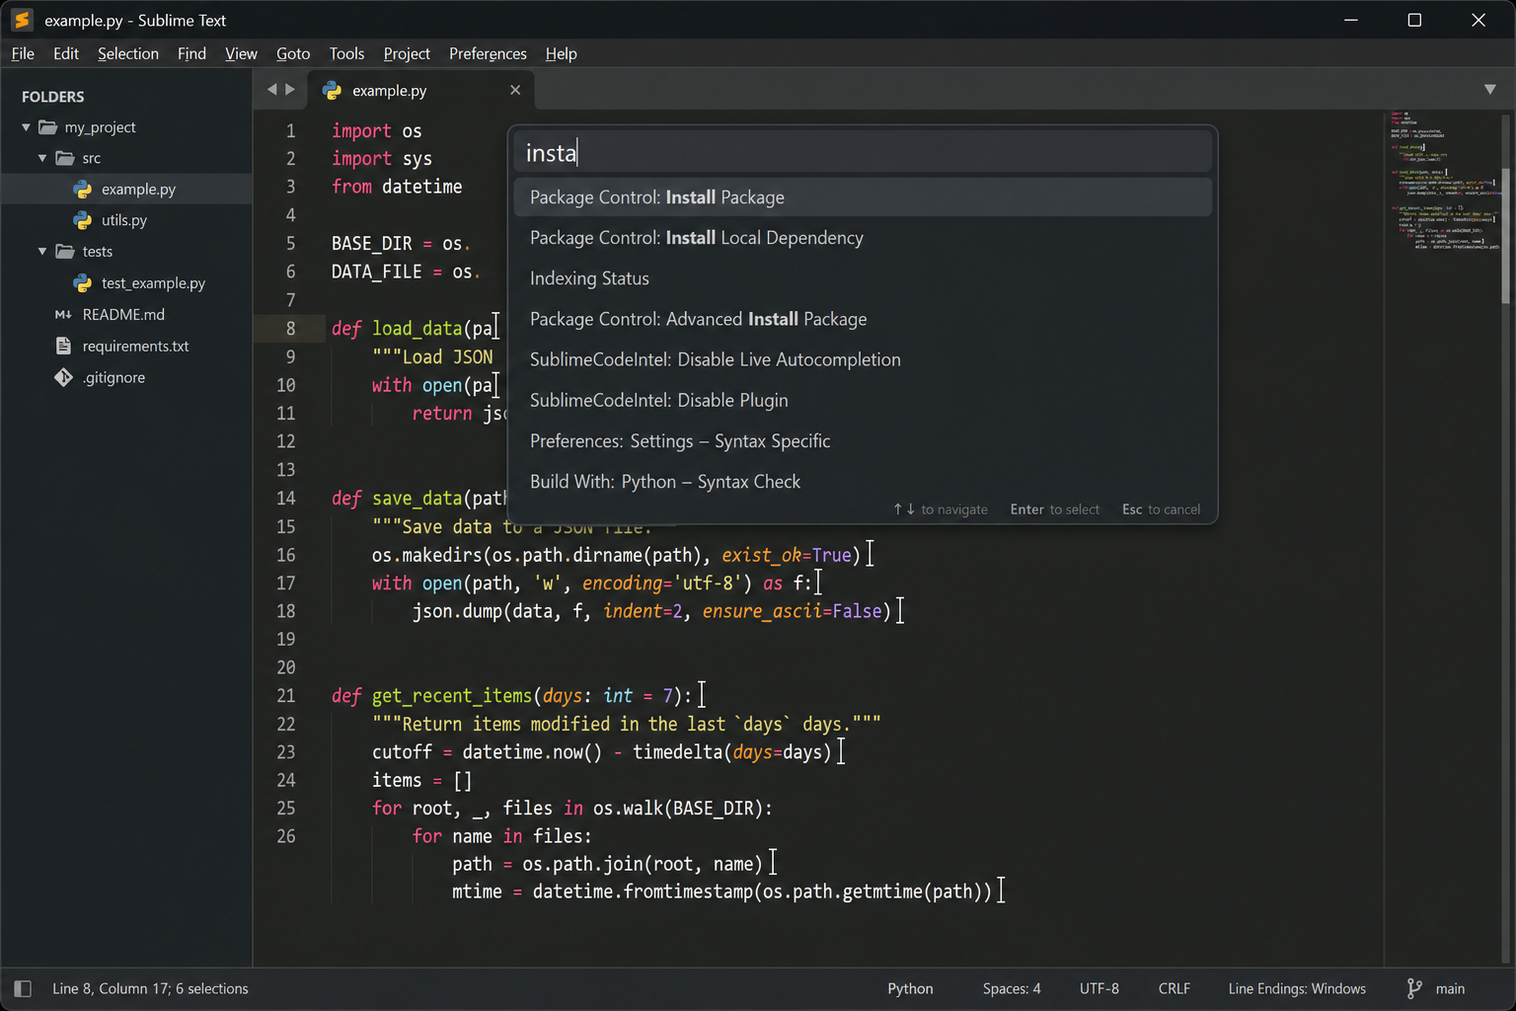The image size is (1516, 1011).
Task: Select SublimeCodeIntel: Disable Plugin
Action: pos(863,400)
